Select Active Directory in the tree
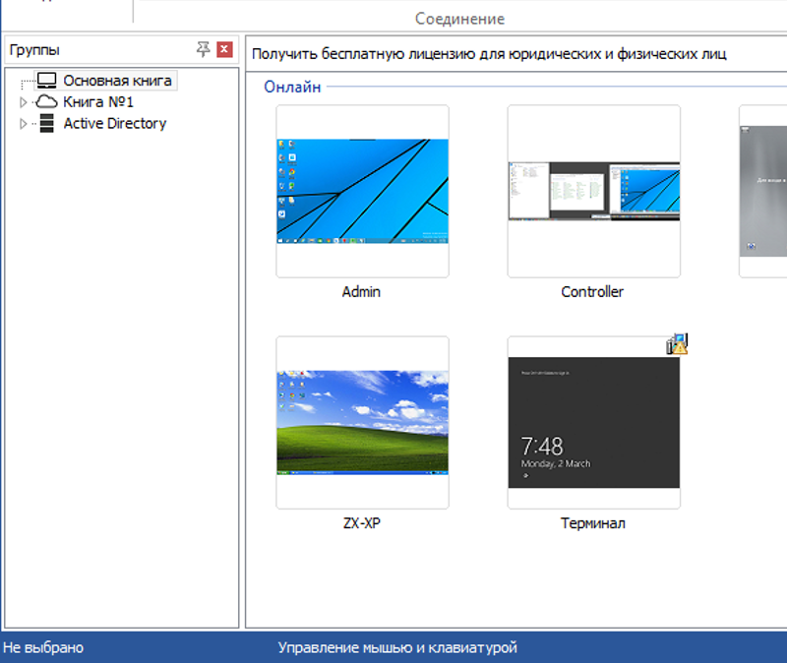Image resolution: width=787 pixels, height=663 pixels. (114, 124)
